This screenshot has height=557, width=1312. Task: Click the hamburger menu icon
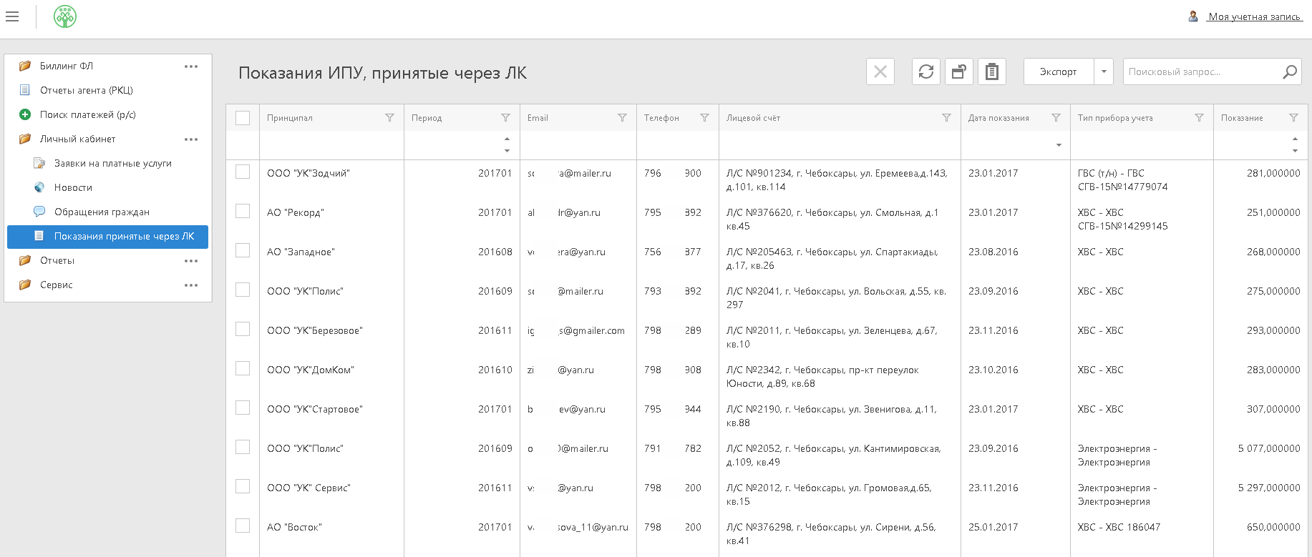[x=12, y=16]
